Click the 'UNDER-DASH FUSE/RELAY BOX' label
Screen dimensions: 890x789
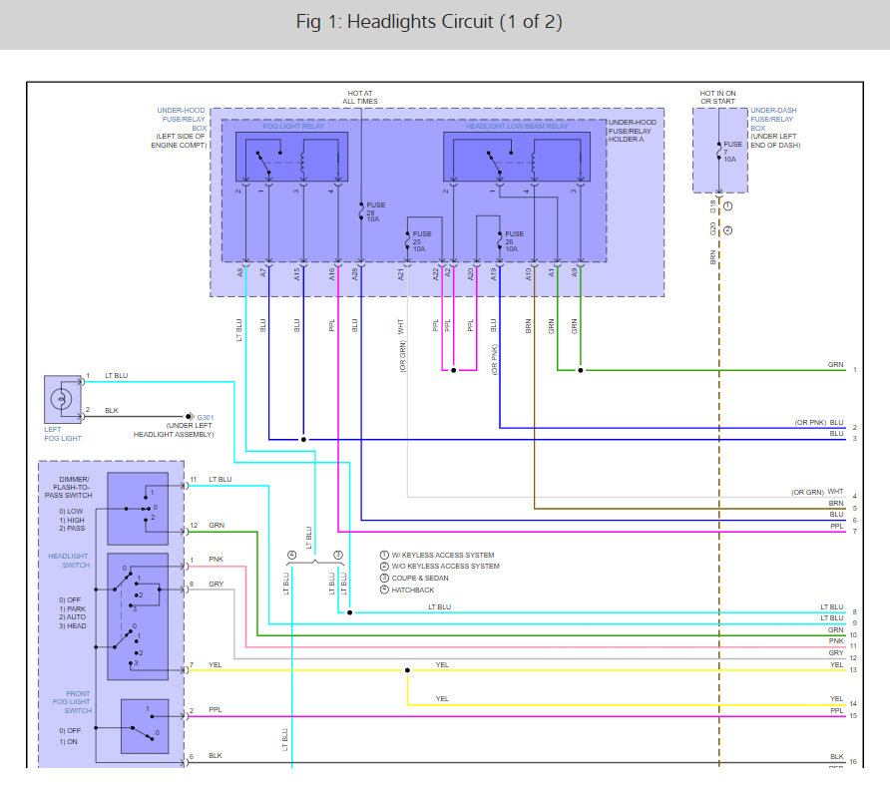(x=773, y=119)
